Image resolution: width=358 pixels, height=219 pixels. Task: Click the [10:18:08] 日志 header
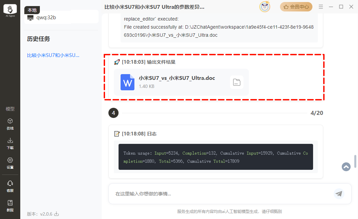139,134
